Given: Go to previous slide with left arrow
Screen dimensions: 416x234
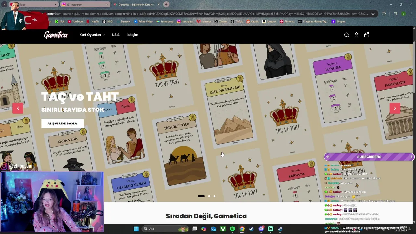Looking at the screenshot, I should click(18, 108).
